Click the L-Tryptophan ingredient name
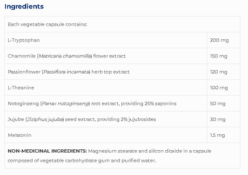Image resolution: width=248 pixels, height=175 pixels. [24, 40]
